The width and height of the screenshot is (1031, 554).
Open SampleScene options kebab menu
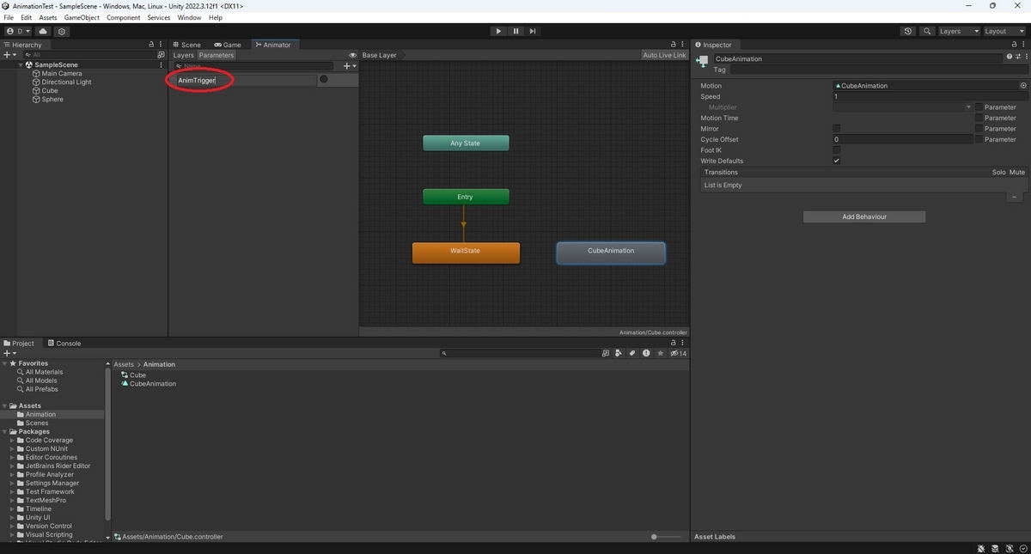coord(161,65)
